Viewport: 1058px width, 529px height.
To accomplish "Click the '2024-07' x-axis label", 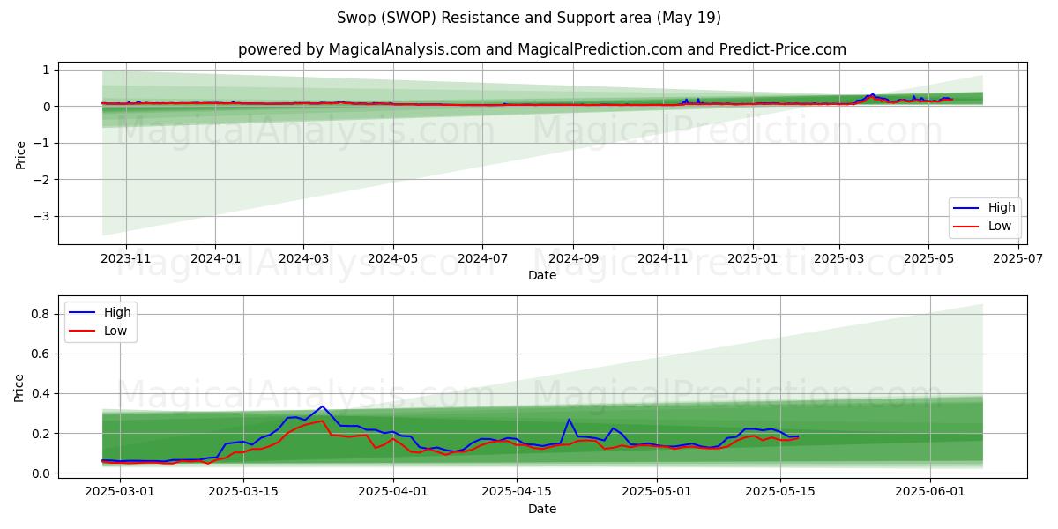I will 482,259.
